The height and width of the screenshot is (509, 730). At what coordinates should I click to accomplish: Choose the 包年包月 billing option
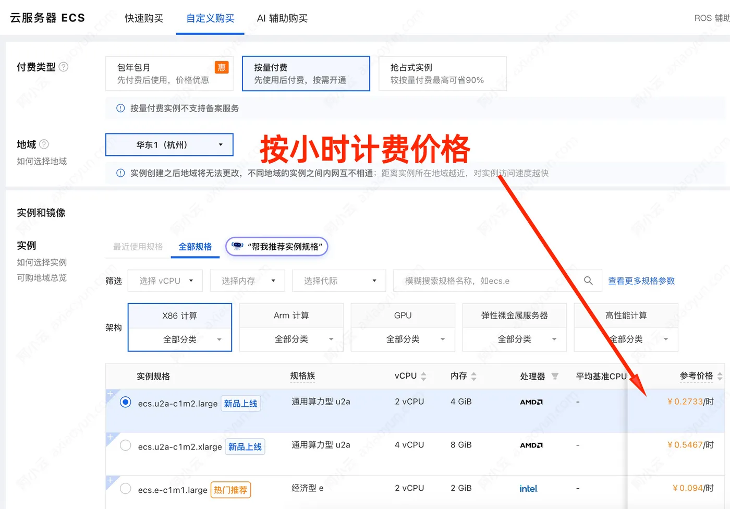click(x=169, y=74)
